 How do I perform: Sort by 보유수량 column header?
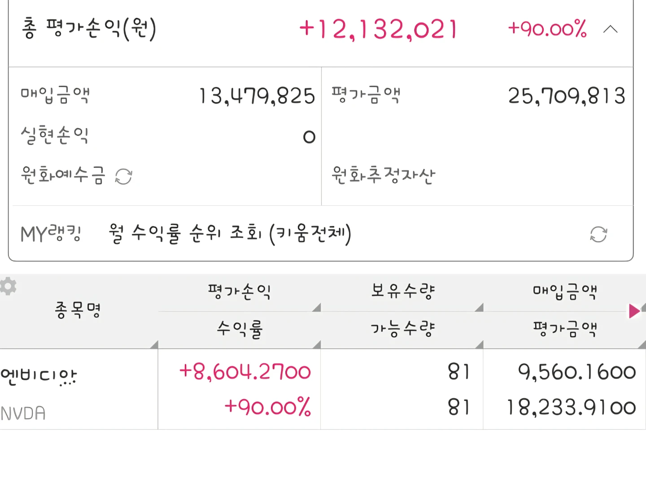click(402, 292)
